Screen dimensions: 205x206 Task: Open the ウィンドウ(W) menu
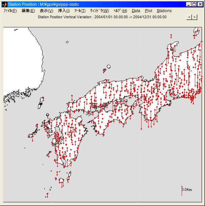[99, 11]
